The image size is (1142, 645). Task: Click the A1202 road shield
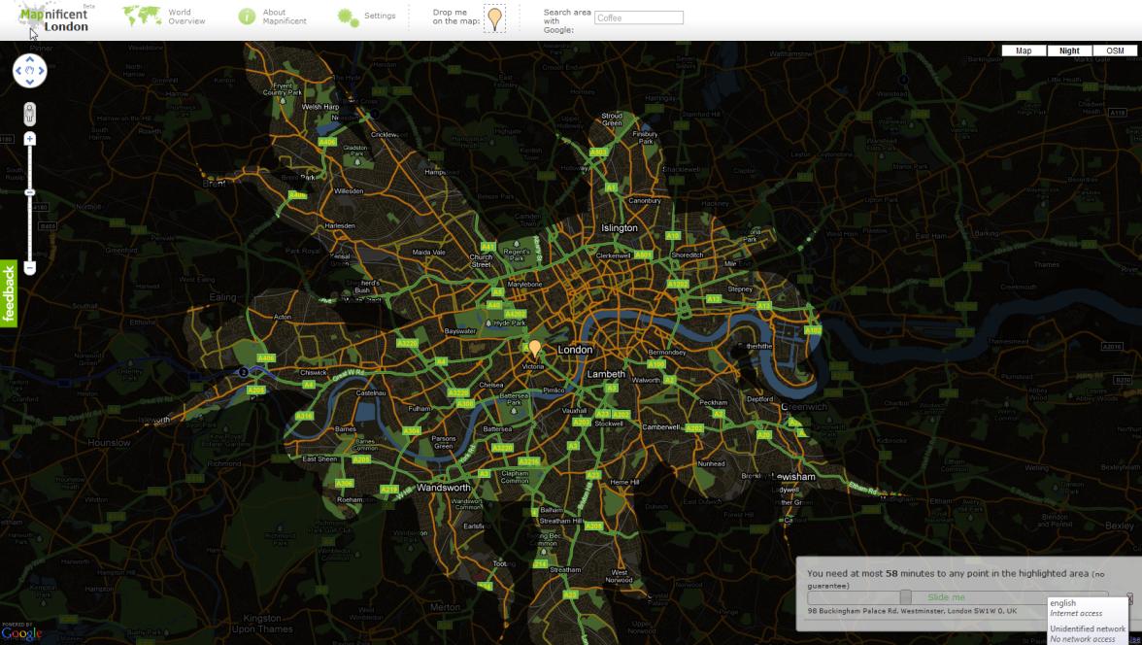click(x=678, y=284)
